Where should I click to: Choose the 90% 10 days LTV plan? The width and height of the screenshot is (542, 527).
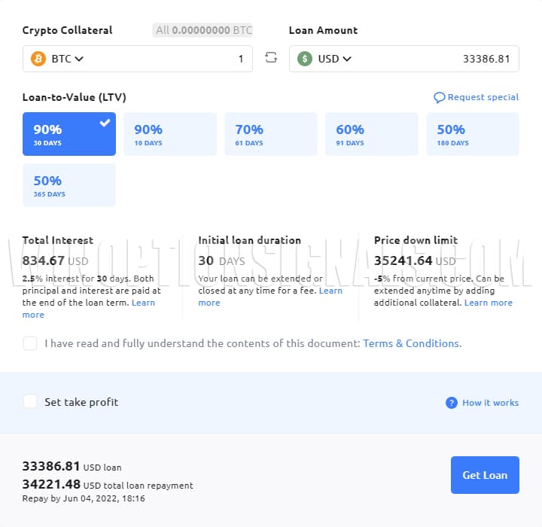coord(170,134)
